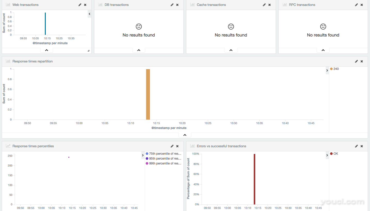Expand spy panel under RPC transactions

click(323, 50)
